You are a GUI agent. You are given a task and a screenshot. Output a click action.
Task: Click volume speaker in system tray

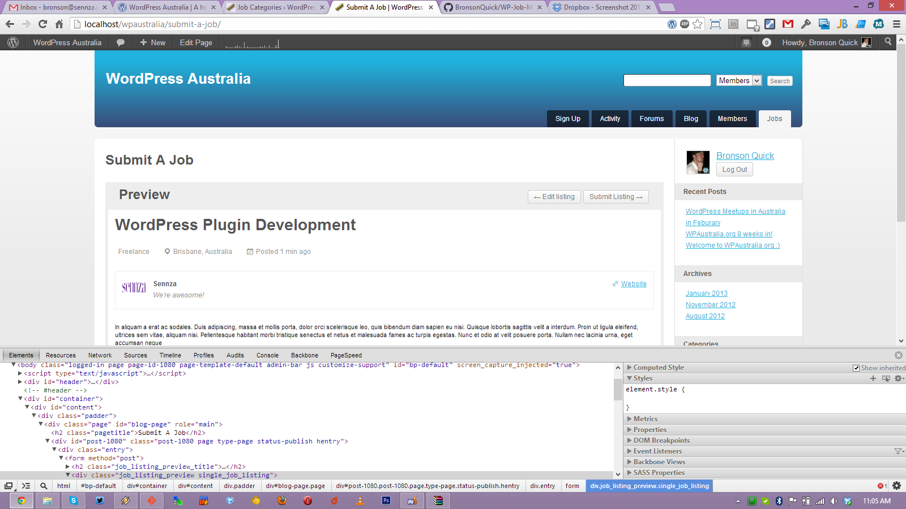(x=834, y=501)
